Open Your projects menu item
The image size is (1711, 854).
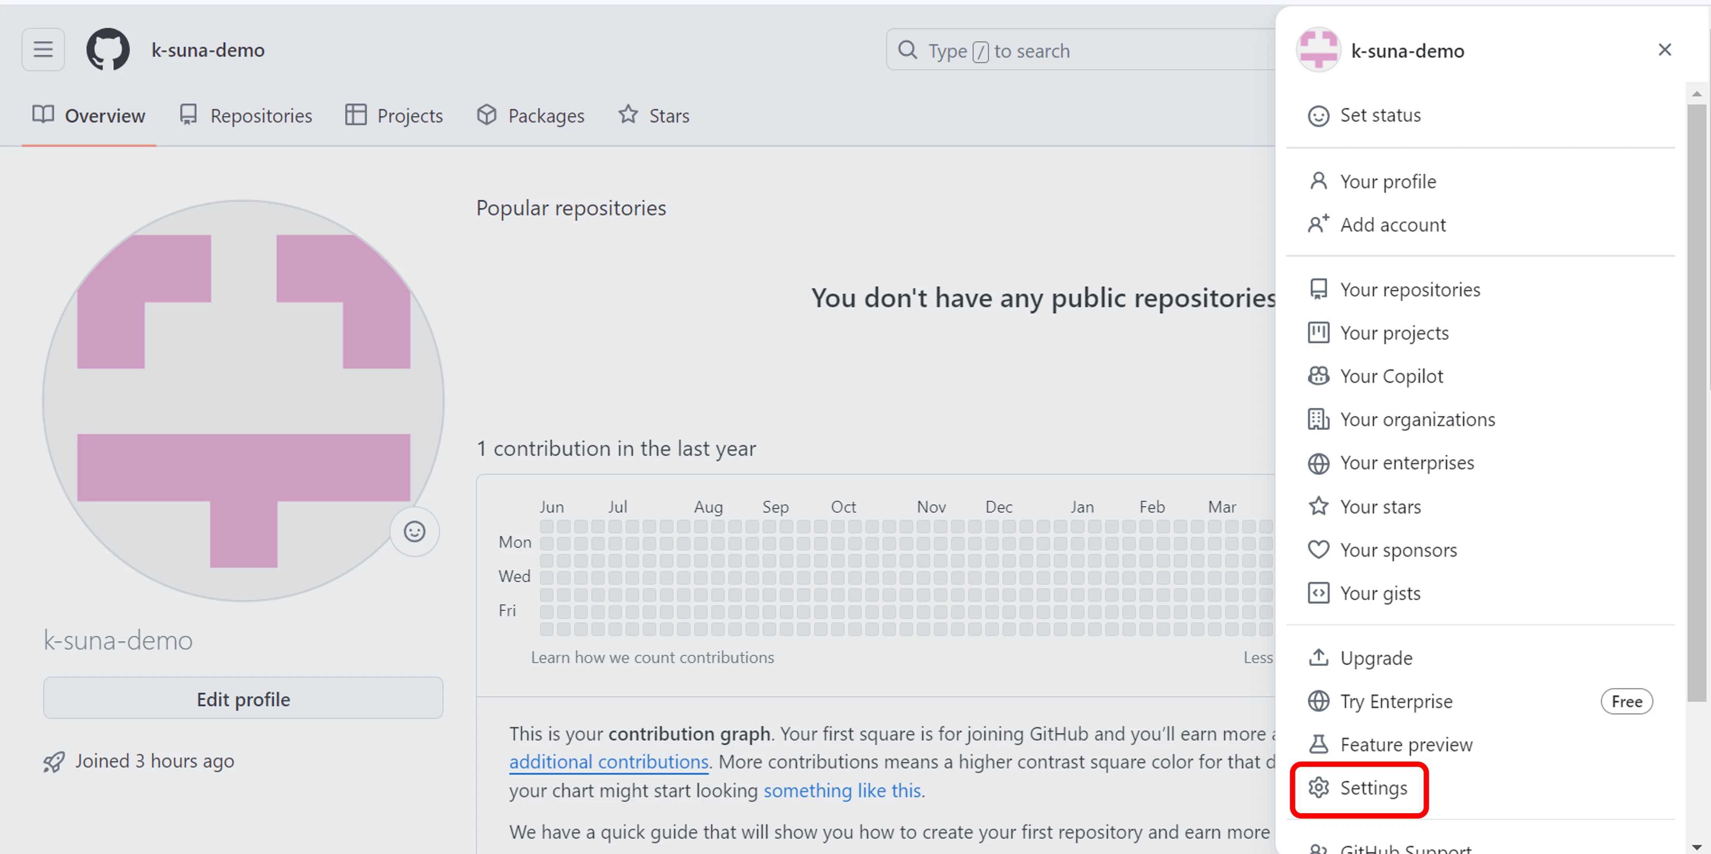1480,333
